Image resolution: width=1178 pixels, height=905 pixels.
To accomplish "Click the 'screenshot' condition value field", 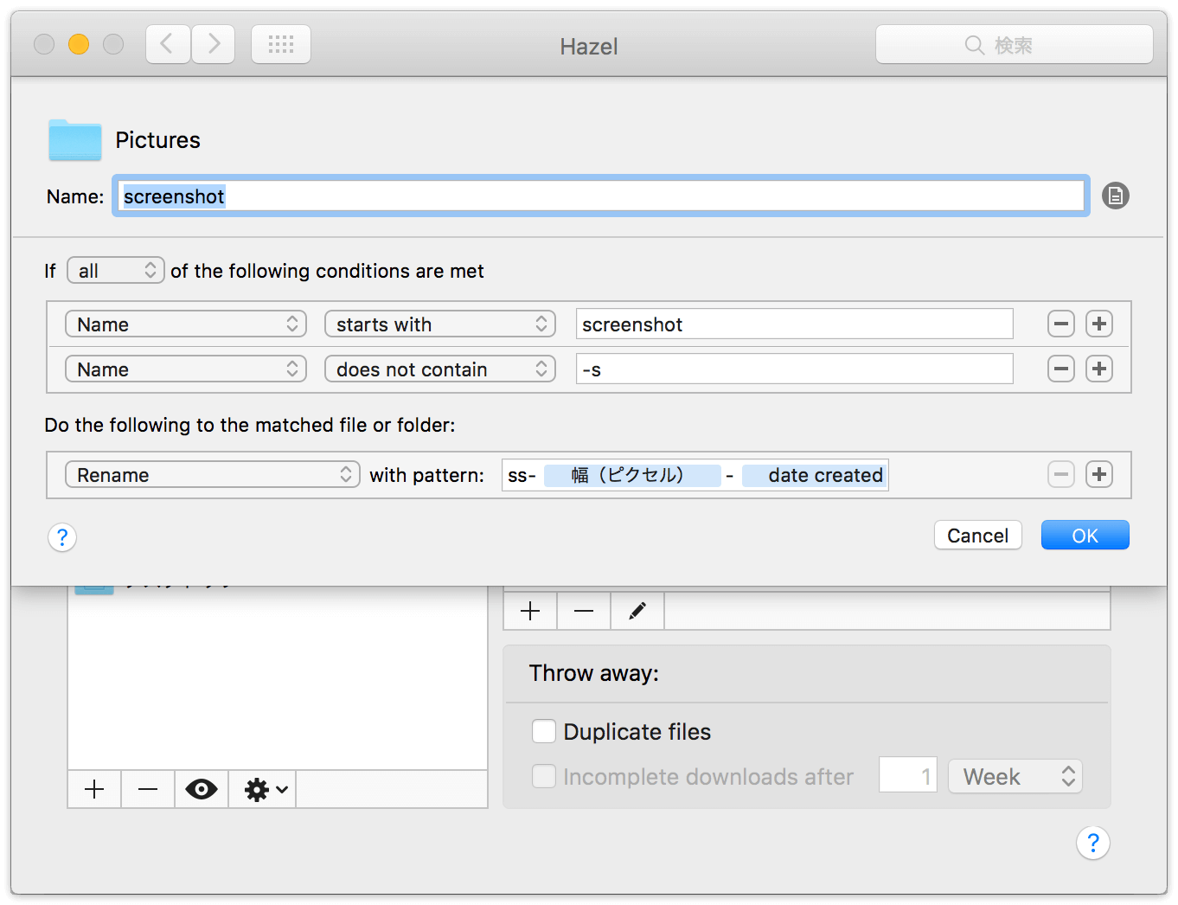I will pos(794,324).
